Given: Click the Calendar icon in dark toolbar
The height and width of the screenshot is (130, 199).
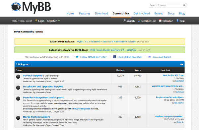Looking at the screenshot, I should 160,21.
